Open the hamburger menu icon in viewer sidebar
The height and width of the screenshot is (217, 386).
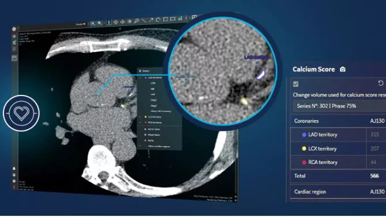point(14,36)
